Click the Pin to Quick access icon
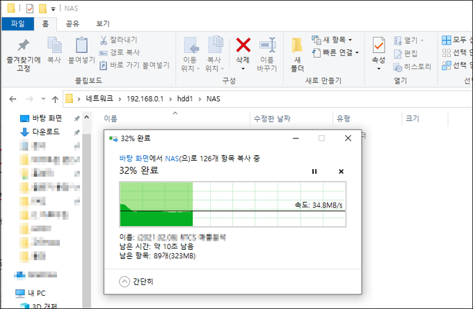This screenshot has height=309, width=473. (23, 45)
